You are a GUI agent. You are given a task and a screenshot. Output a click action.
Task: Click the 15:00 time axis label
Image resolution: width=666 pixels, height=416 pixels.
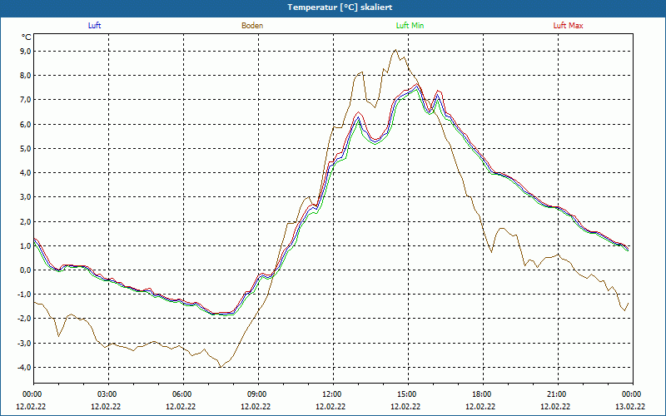pos(408,394)
